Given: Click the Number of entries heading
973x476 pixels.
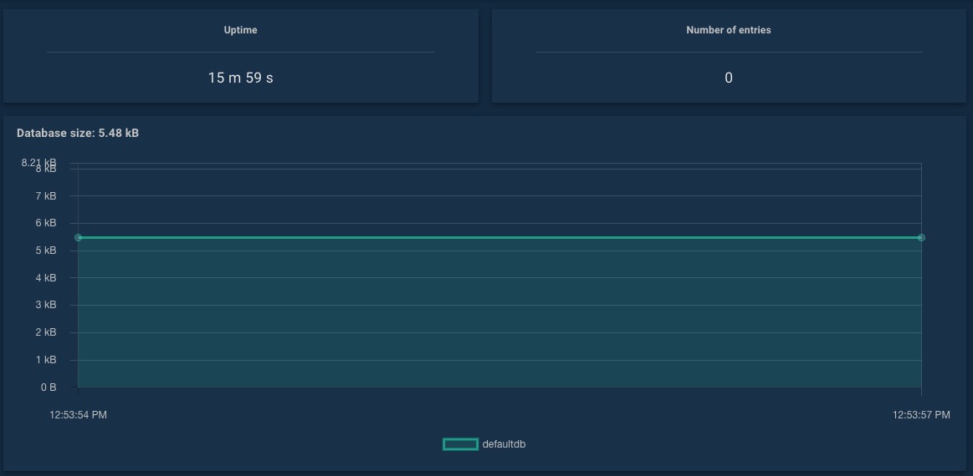Looking at the screenshot, I should pos(729,30).
